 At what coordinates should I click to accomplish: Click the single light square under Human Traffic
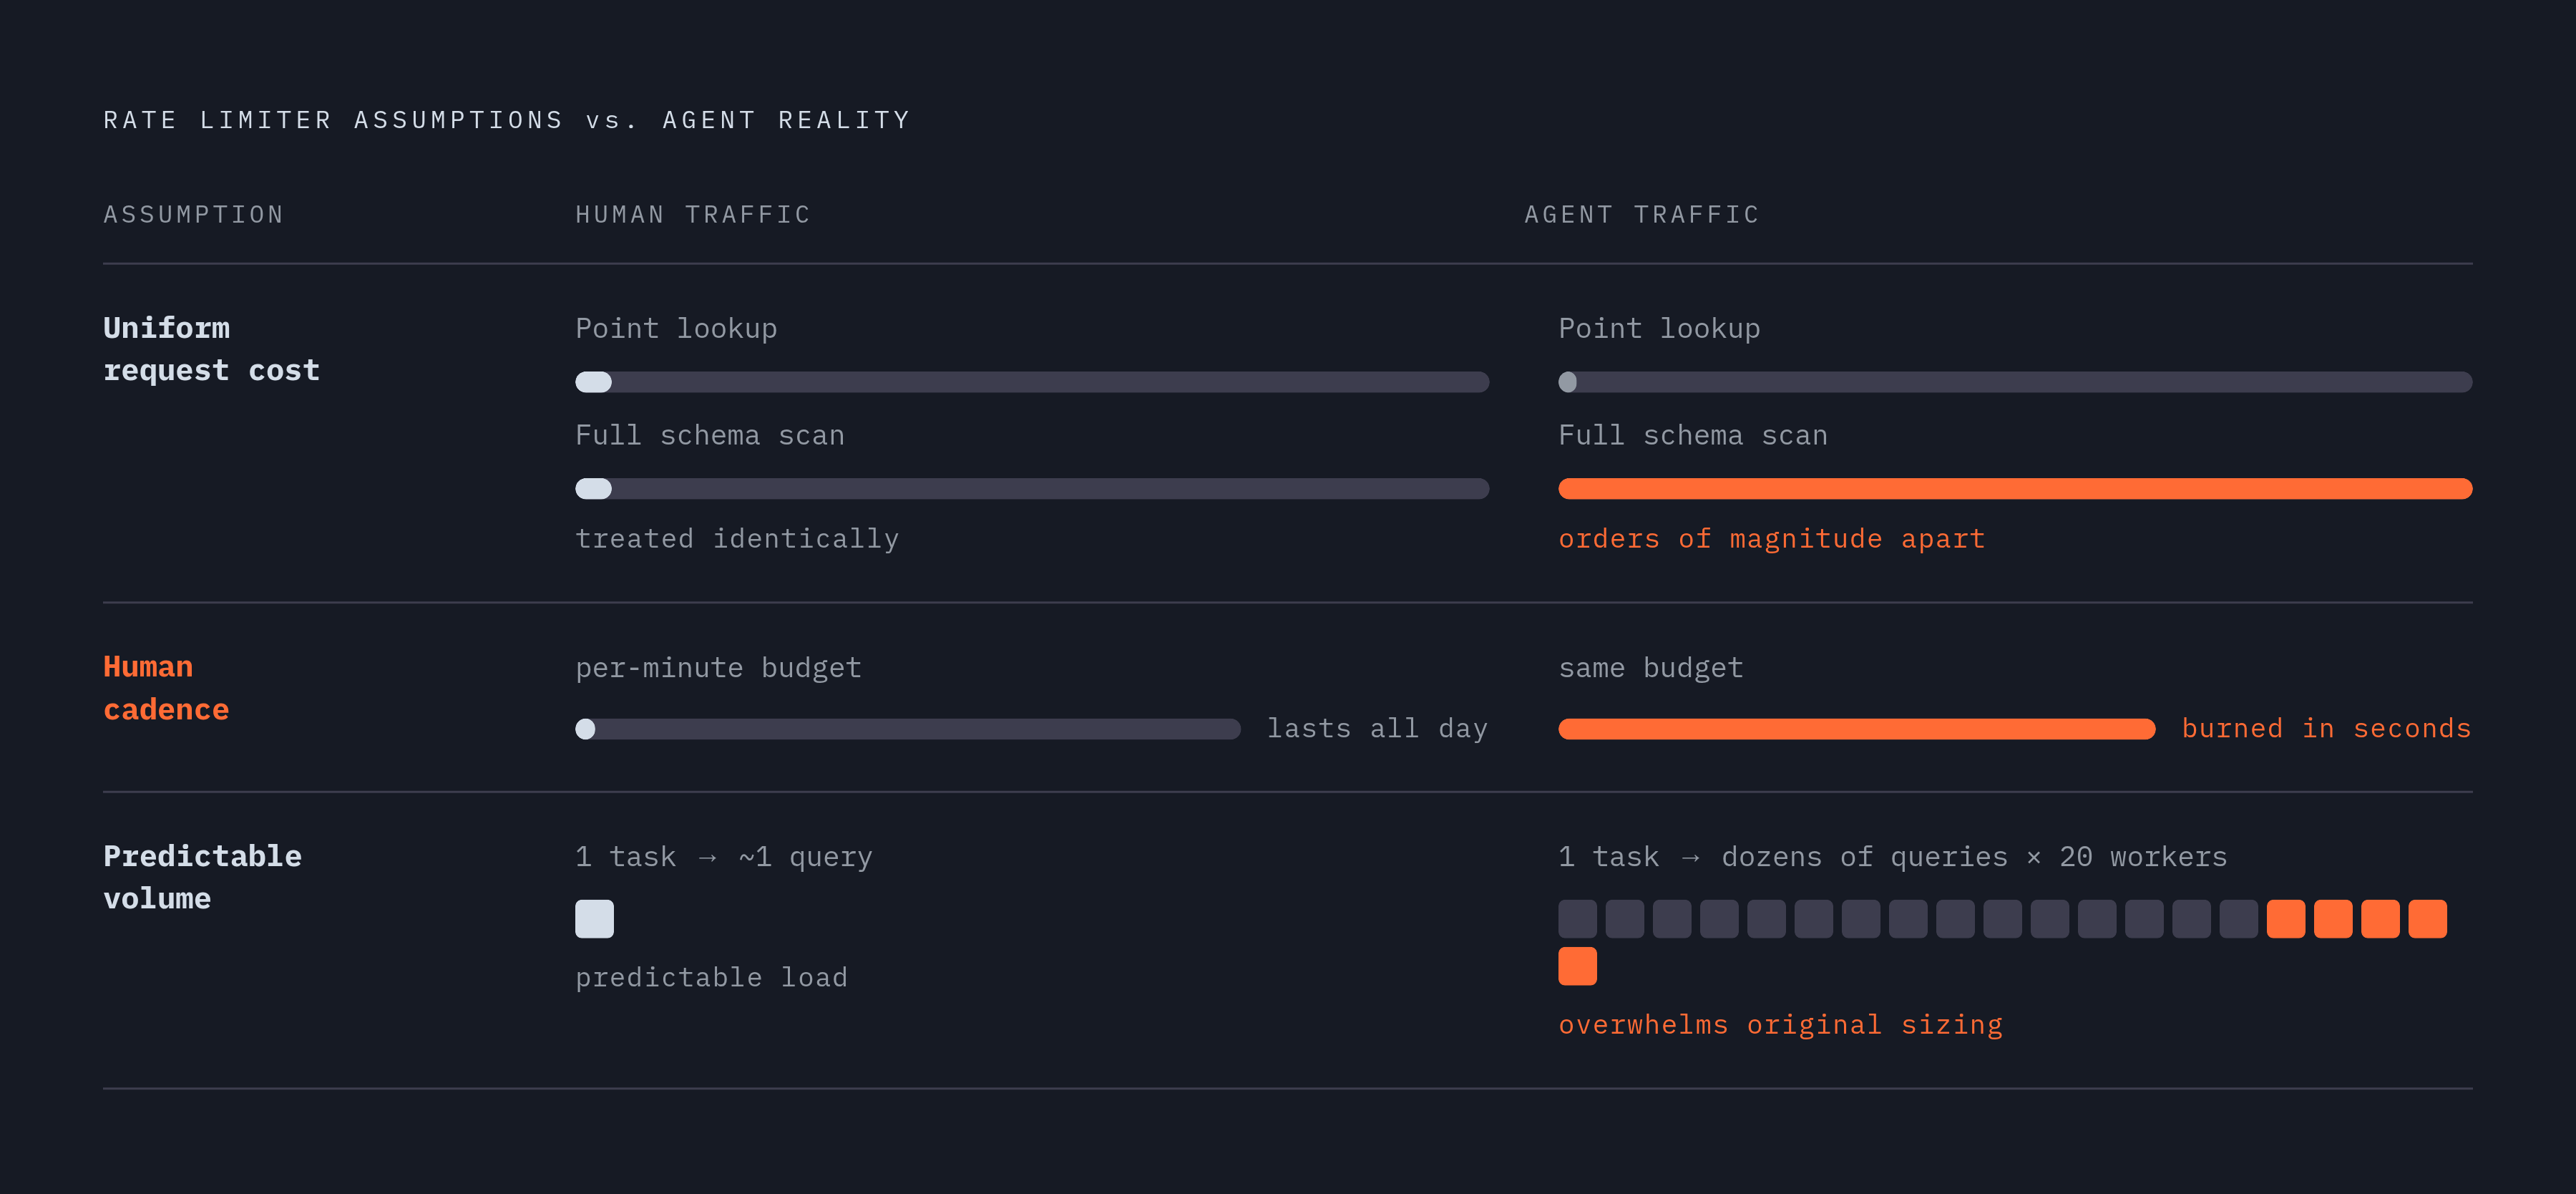coord(594,919)
